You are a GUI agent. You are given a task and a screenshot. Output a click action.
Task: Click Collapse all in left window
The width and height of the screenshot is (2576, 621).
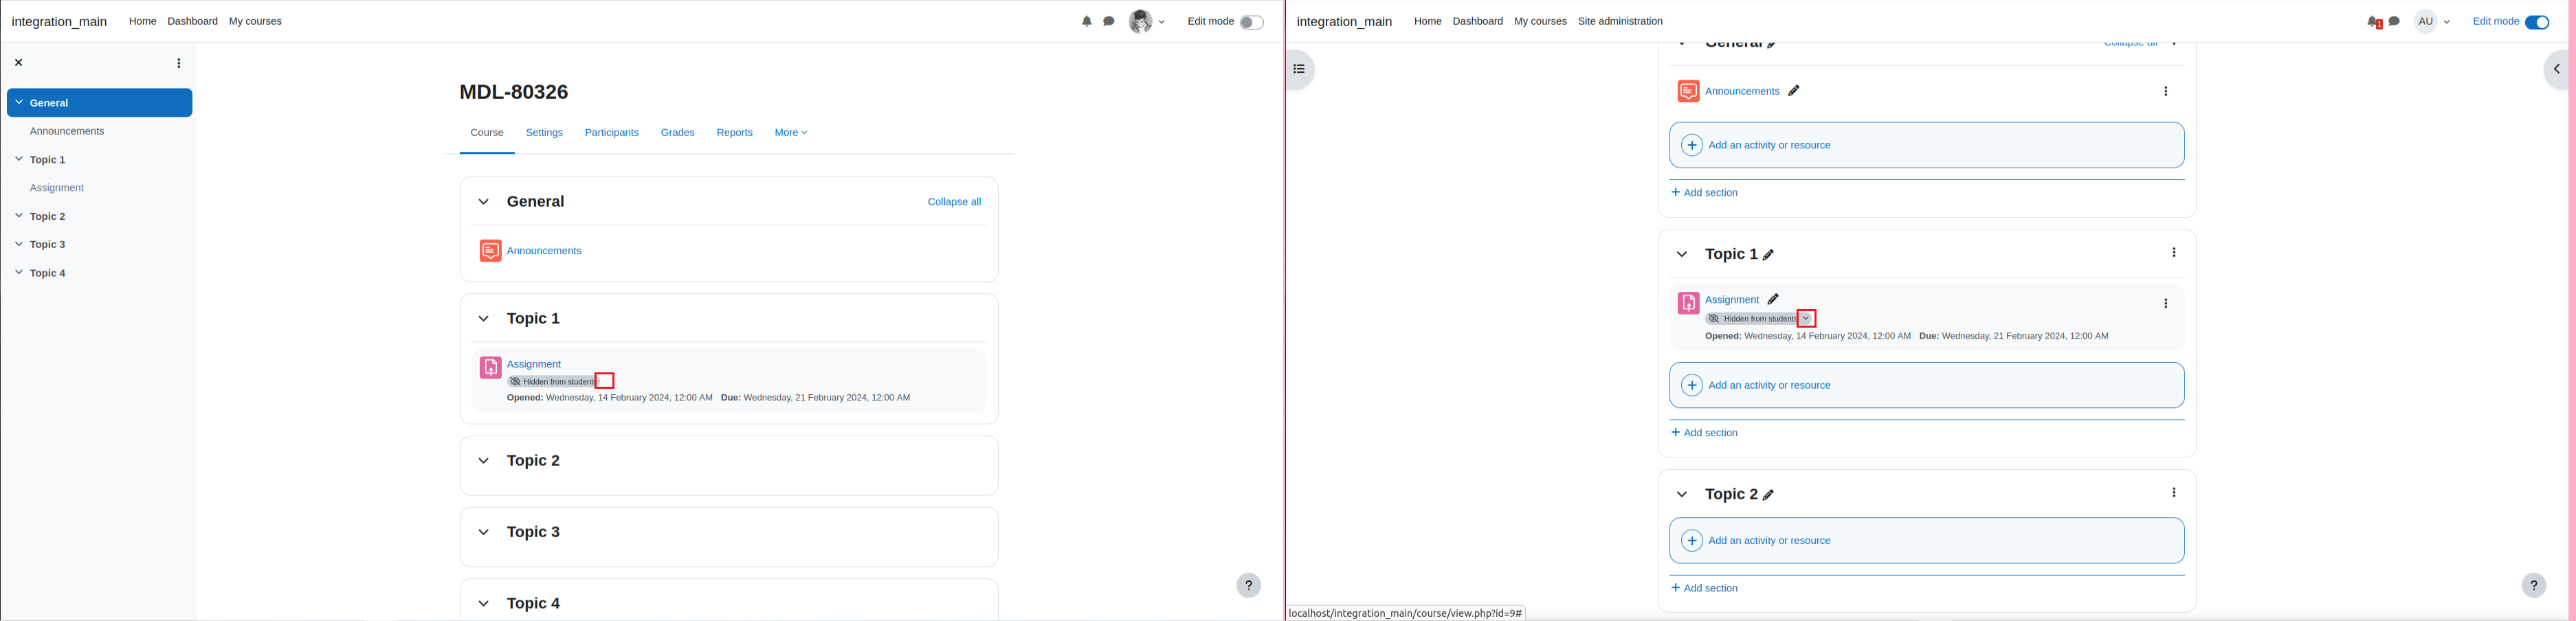point(954,202)
